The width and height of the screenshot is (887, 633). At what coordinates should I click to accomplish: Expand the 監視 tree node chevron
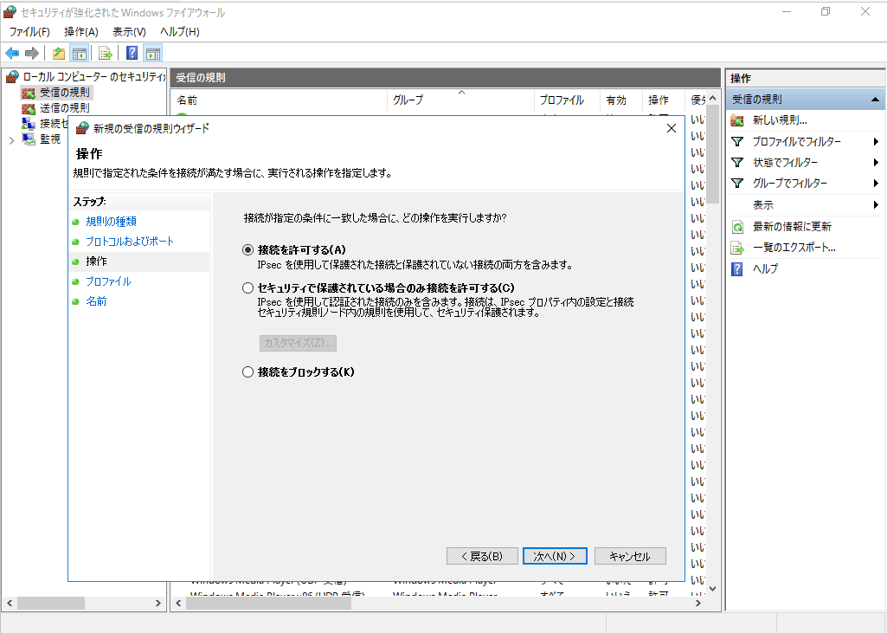pyautogui.click(x=11, y=139)
